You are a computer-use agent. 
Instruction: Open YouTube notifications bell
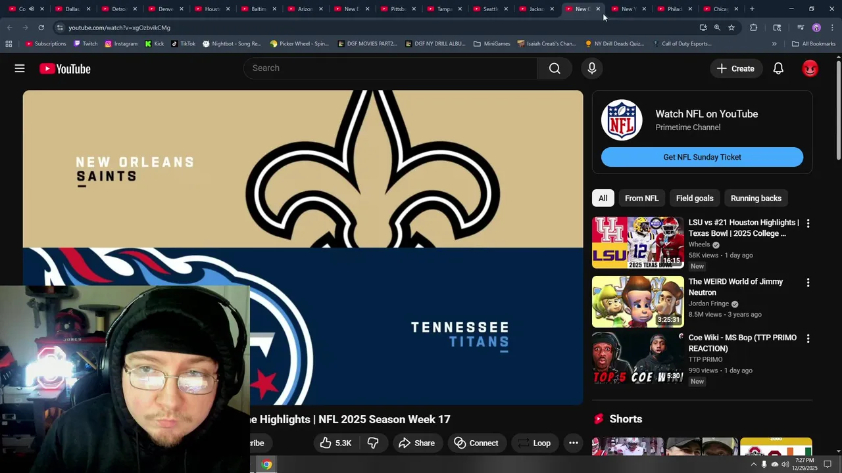click(x=778, y=68)
